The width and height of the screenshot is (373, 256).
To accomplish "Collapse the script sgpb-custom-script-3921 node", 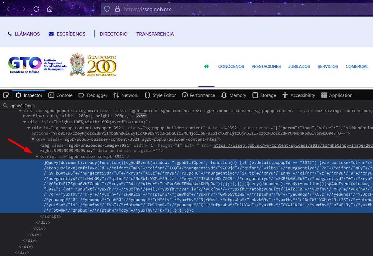I will coord(37,157).
